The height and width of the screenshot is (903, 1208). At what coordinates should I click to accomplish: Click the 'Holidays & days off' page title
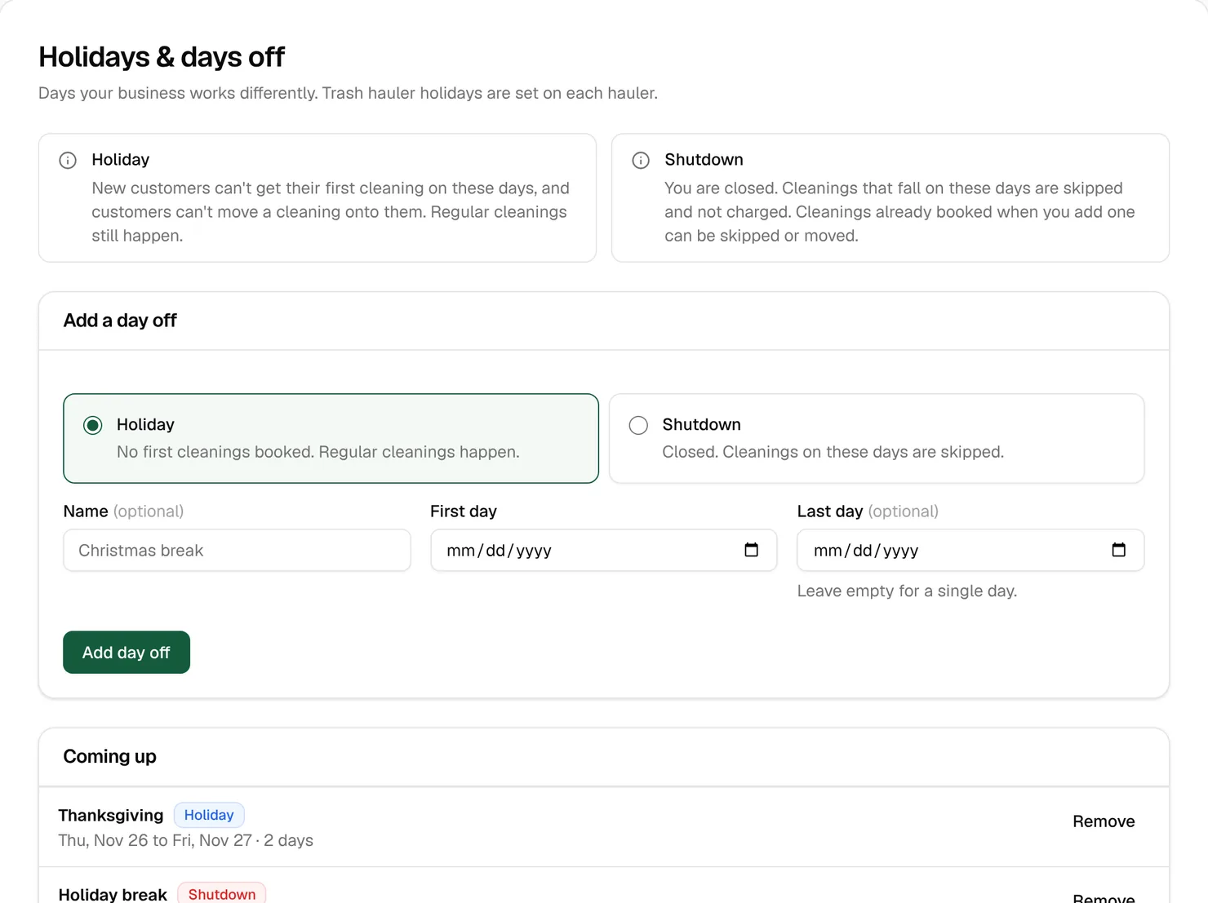pyautogui.click(x=162, y=57)
